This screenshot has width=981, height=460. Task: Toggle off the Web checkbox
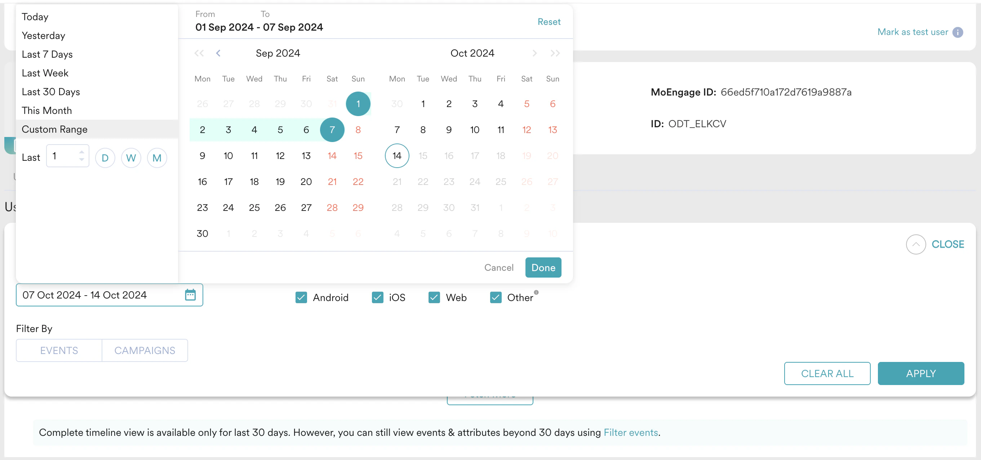434,297
